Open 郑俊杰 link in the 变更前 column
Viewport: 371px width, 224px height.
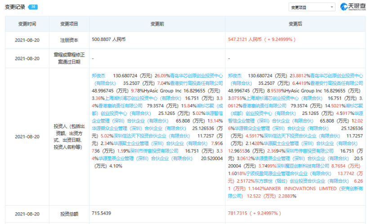(98, 75)
